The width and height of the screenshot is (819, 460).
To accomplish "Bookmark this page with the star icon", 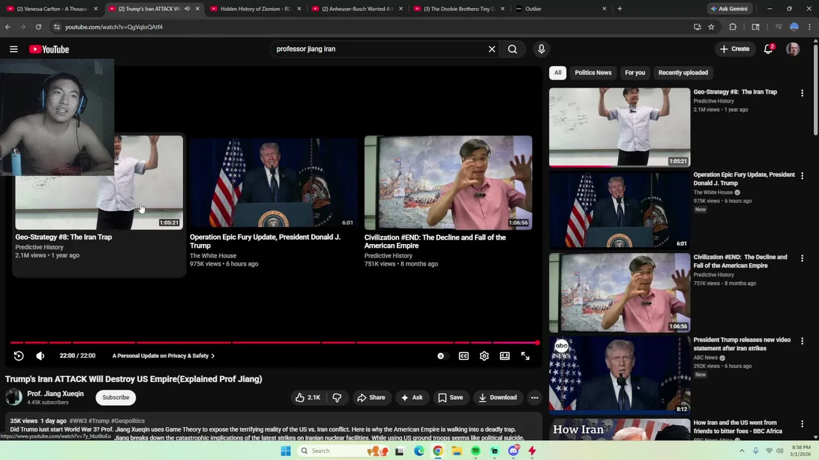I will 711,27.
